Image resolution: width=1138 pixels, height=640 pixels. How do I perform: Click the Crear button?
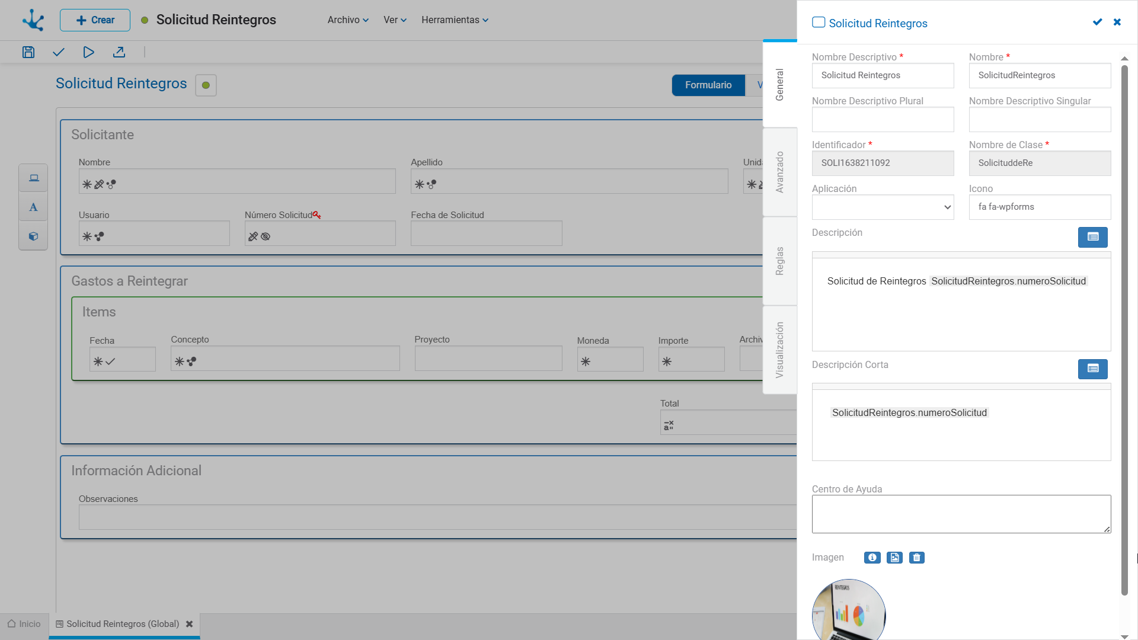(x=95, y=20)
